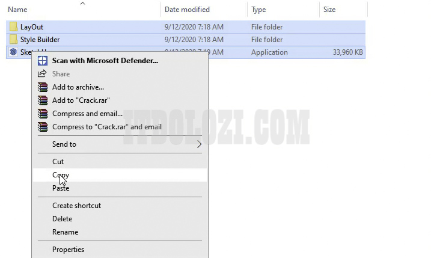Expand the Send to submenu arrow
The height and width of the screenshot is (258, 431).
[x=200, y=144]
